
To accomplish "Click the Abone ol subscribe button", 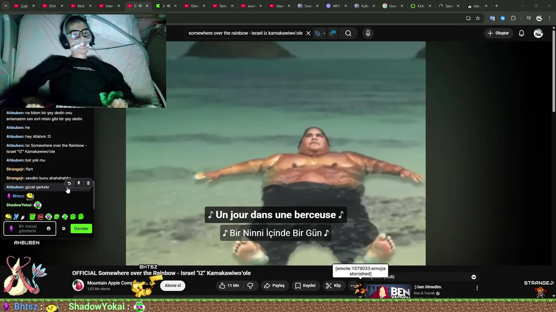I will tap(172, 286).
